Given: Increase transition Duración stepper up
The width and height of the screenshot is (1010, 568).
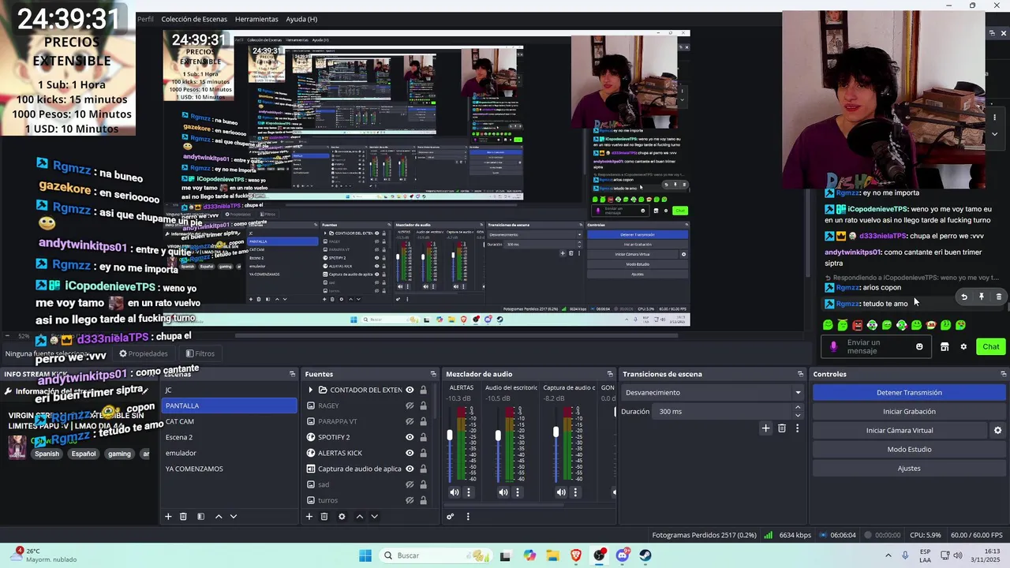Looking at the screenshot, I should click(x=798, y=408).
